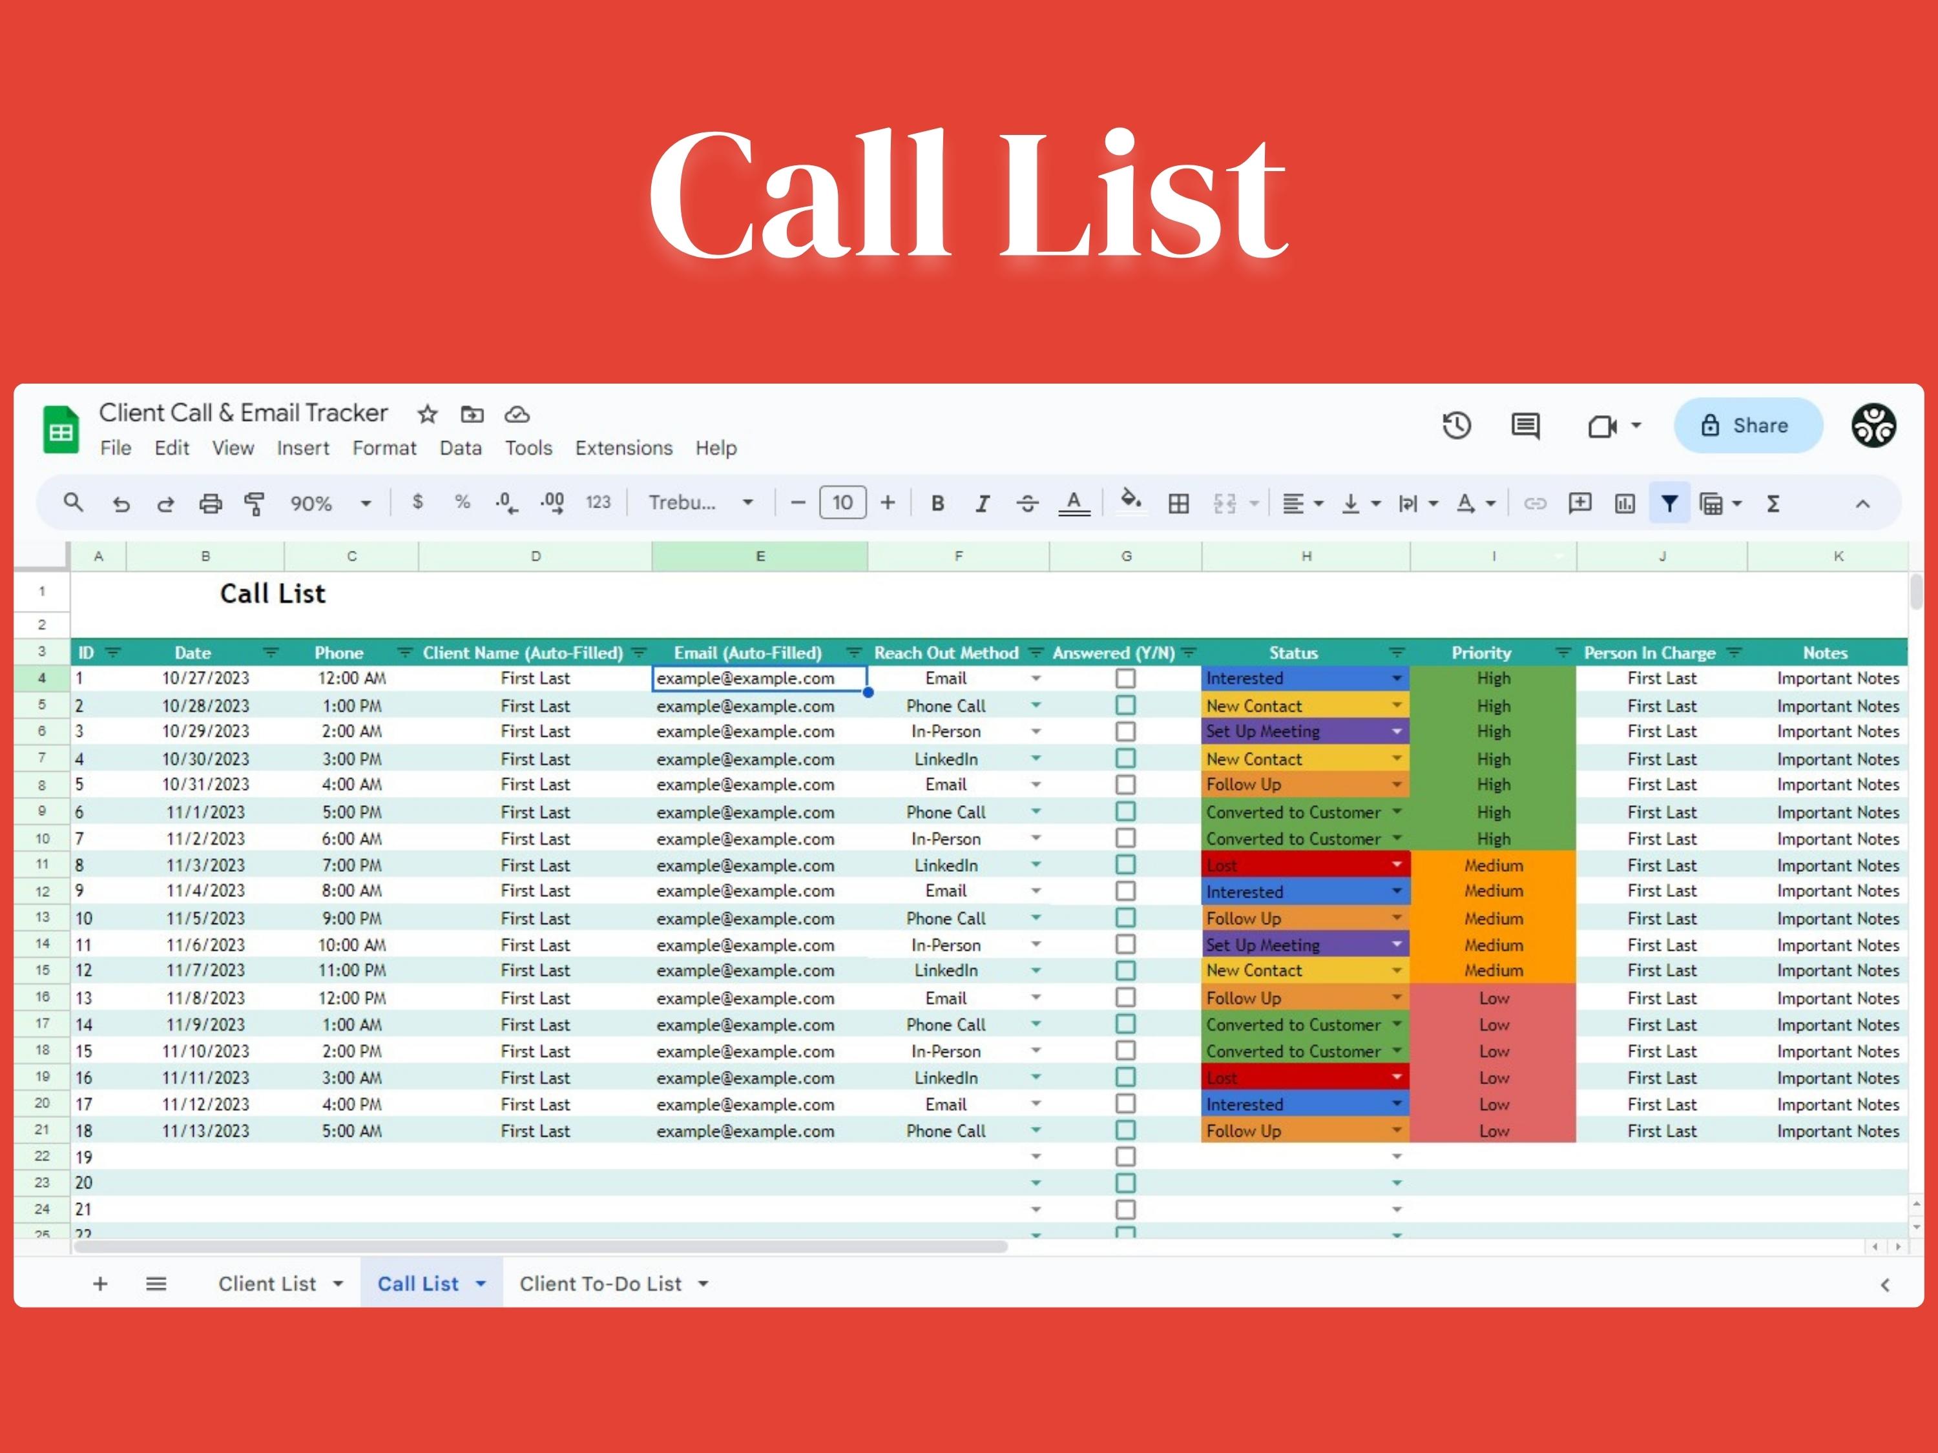The height and width of the screenshot is (1453, 1938).
Task: Click the Print icon
Action: tap(210, 502)
